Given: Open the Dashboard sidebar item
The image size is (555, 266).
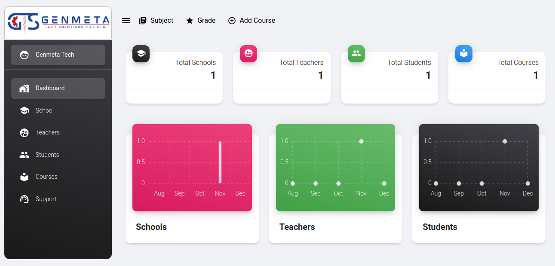Looking at the screenshot, I should 58,89.
